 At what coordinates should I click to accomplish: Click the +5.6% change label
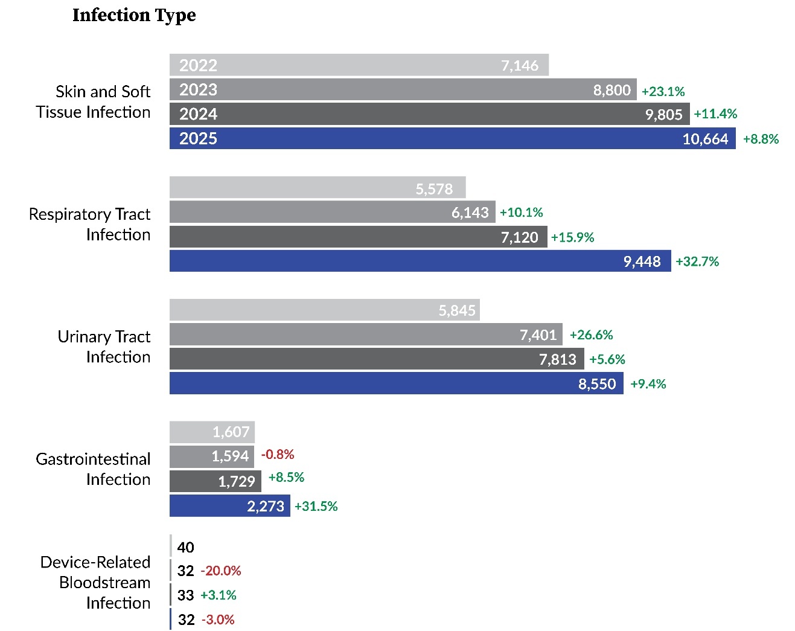click(x=607, y=360)
